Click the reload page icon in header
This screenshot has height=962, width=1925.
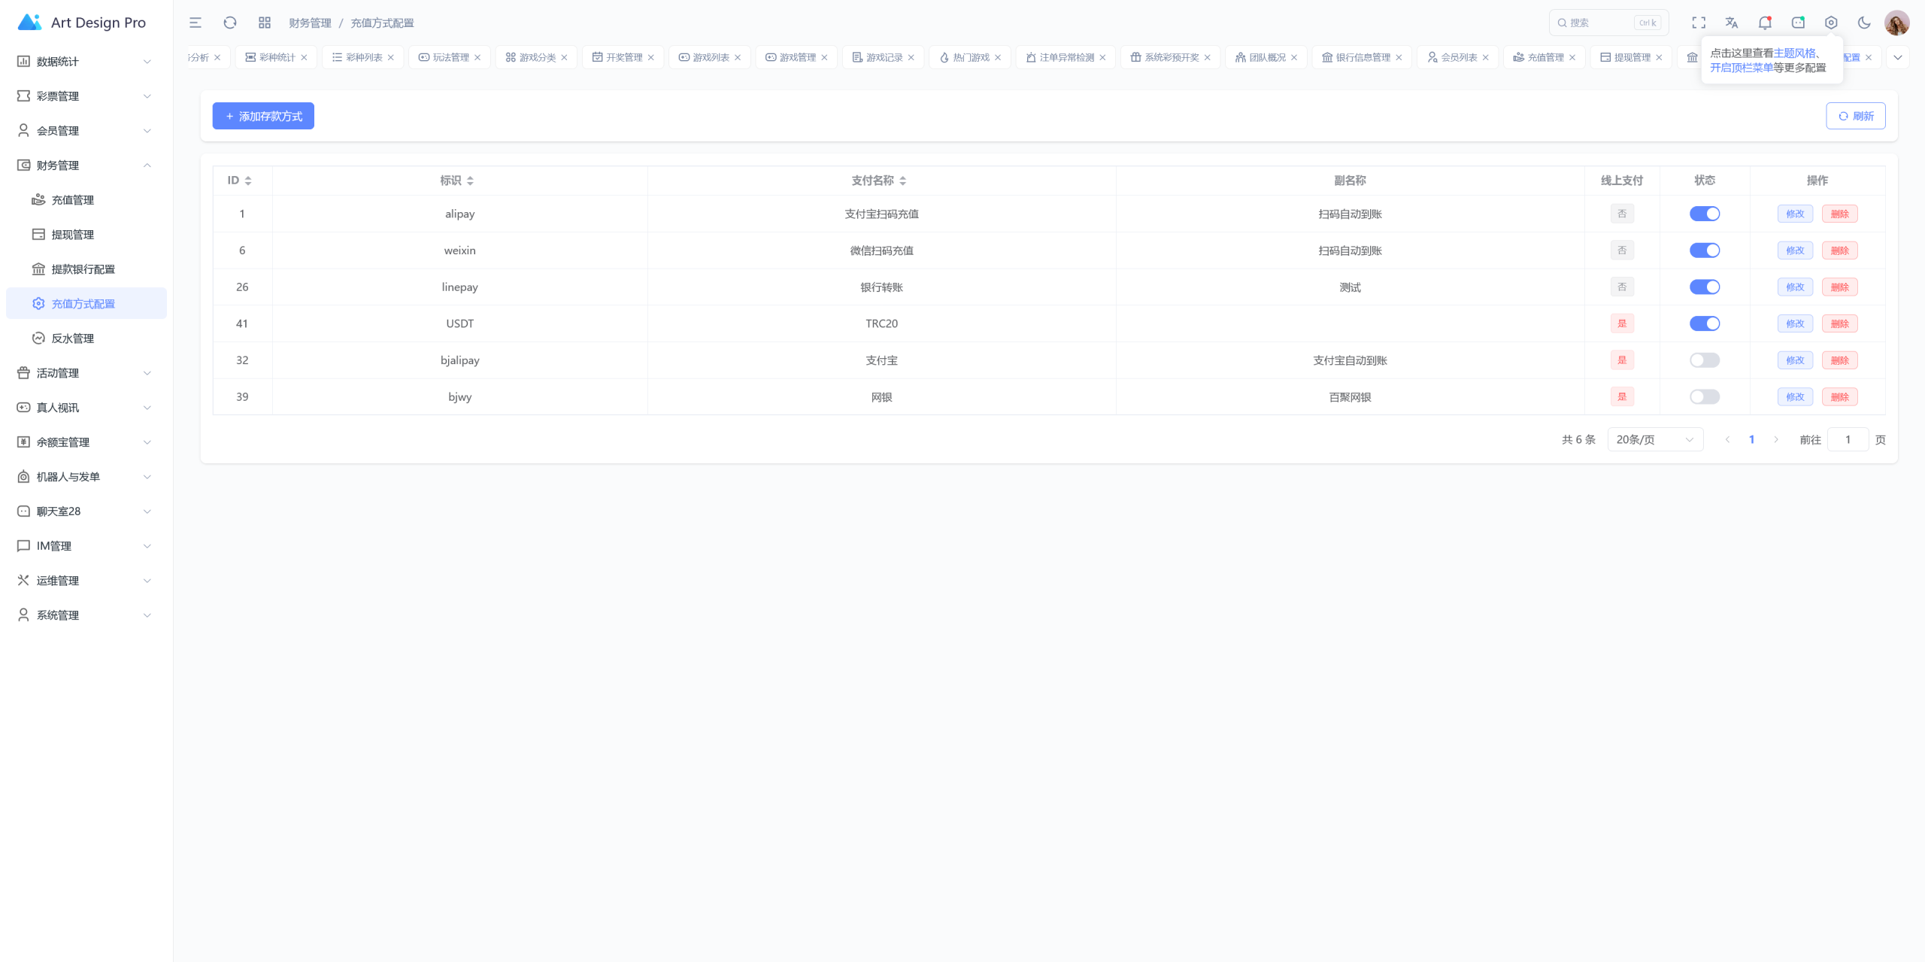tap(230, 23)
